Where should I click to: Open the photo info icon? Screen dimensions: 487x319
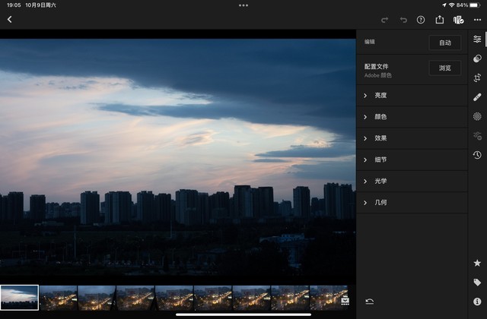point(477,302)
